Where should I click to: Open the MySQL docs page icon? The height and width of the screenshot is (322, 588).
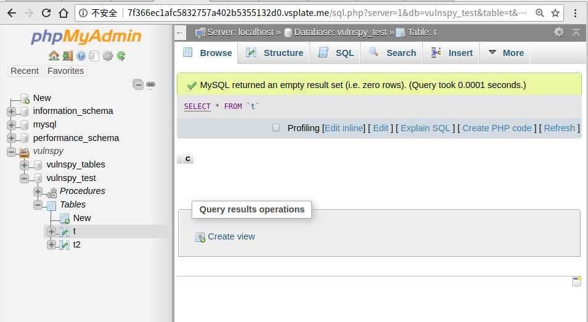(x=94, y=56)
